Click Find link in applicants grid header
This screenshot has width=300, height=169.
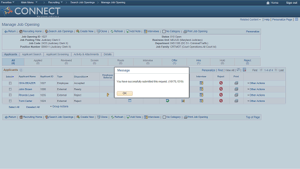point(220,70)
